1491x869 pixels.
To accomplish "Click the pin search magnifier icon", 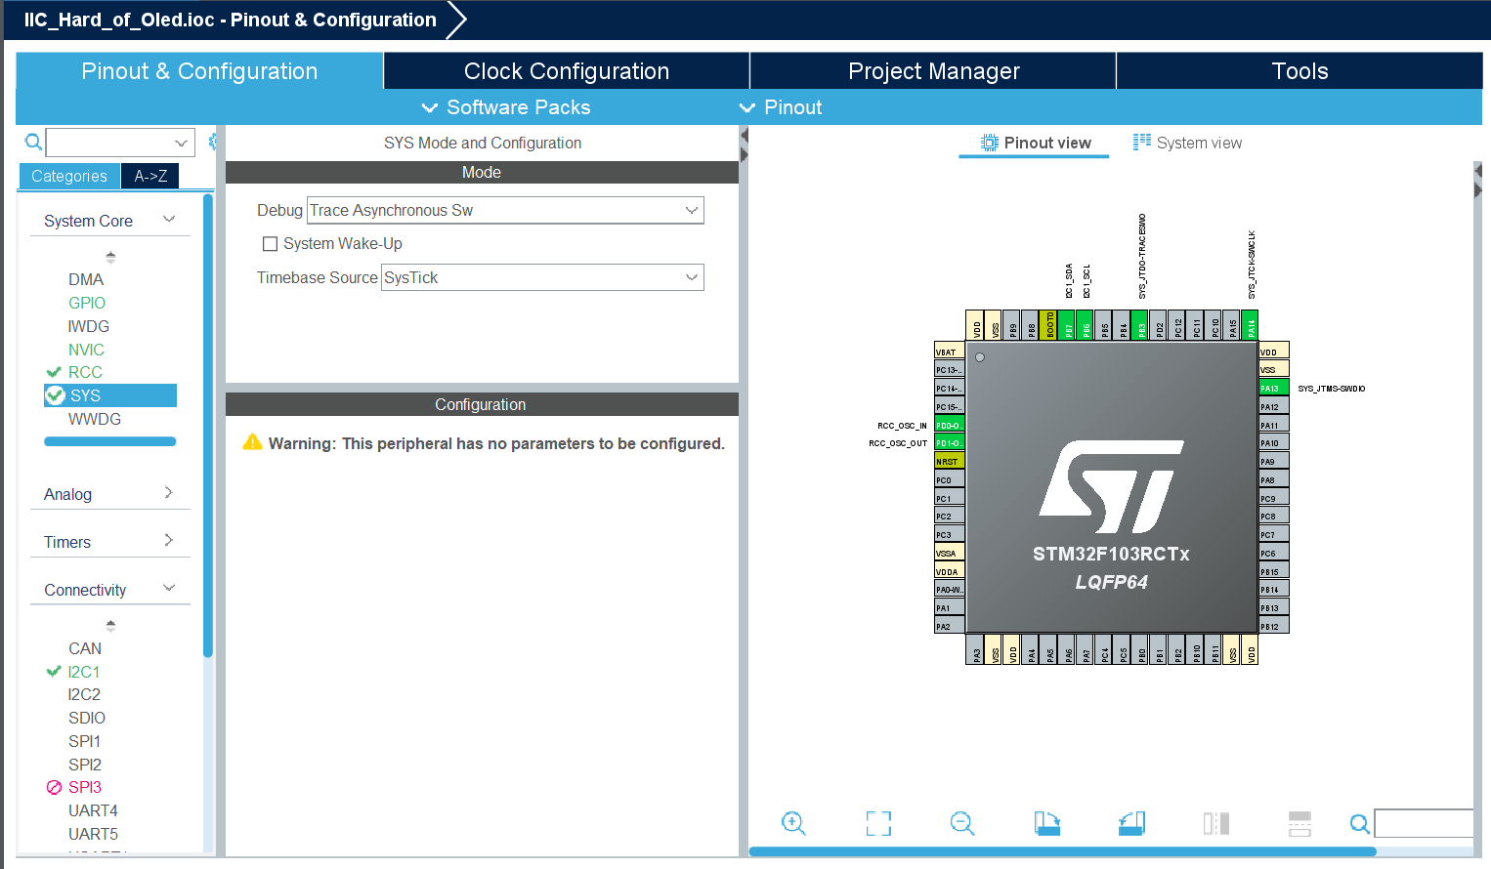I will [x=1359, y=824].
